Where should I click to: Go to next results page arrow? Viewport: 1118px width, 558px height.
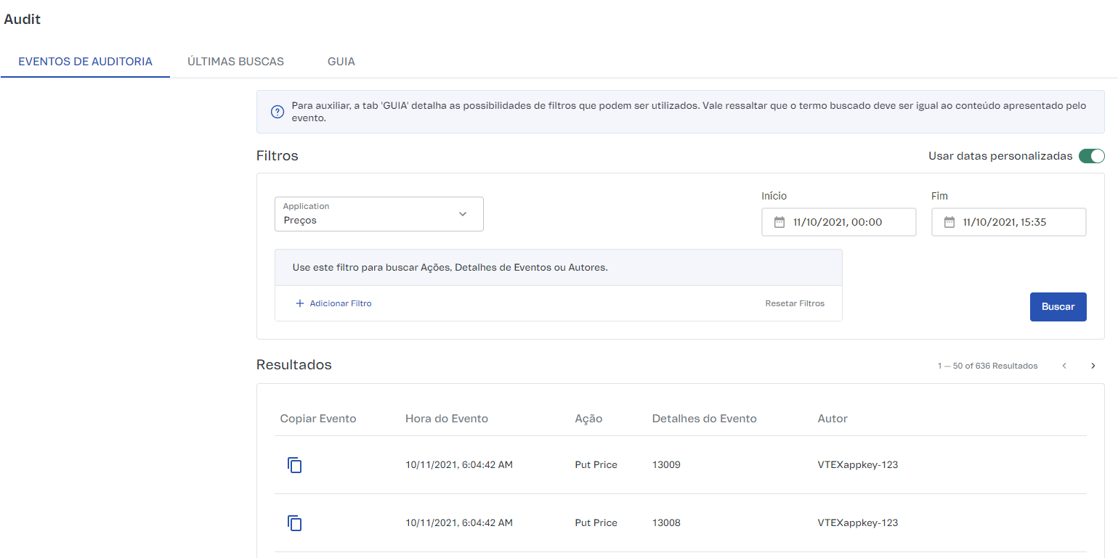1093,366
